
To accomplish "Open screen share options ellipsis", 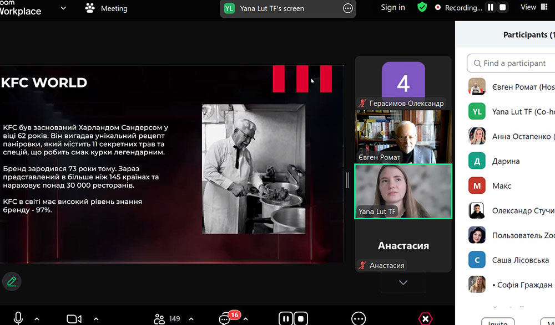I will pos(348,8).
